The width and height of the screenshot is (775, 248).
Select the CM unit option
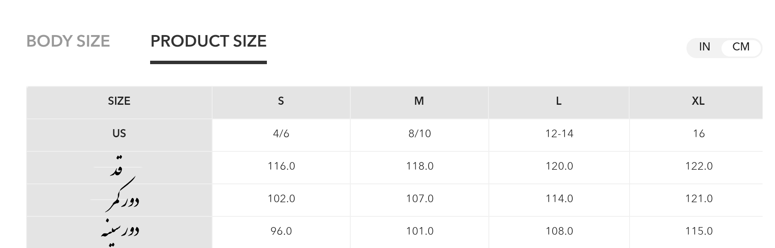point(741,47)
